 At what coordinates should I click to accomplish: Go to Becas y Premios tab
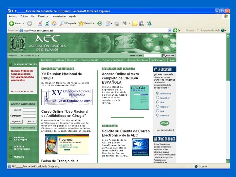90,60
